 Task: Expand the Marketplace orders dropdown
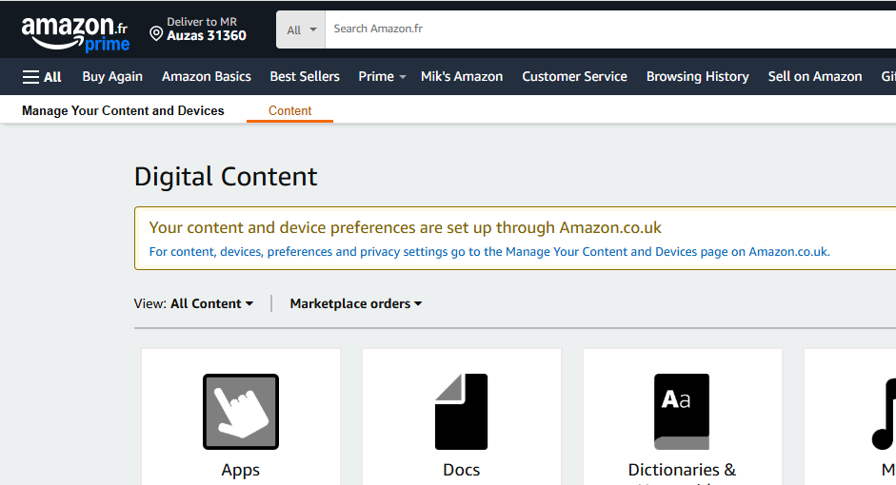tap(356, 304)
